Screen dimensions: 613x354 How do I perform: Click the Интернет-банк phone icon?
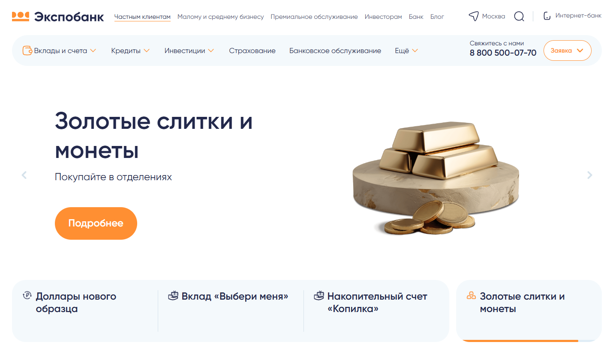pos(547,16)
